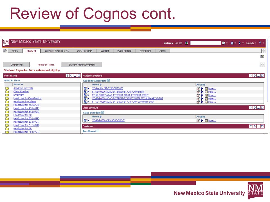Click report icon beside ST-SS-R0080 row

[85, 102]
